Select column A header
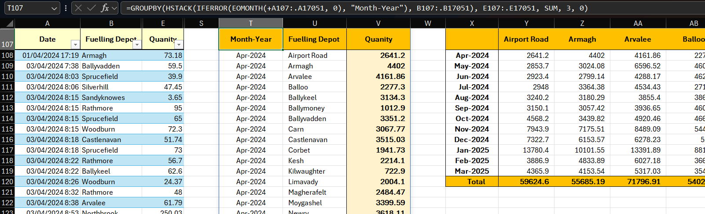The image size is (705, 214). pos(48,23)
